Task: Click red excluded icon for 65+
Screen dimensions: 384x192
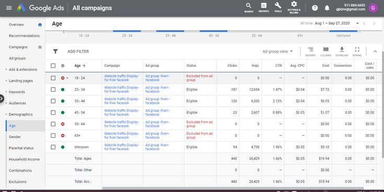Action: pos(63,136)
